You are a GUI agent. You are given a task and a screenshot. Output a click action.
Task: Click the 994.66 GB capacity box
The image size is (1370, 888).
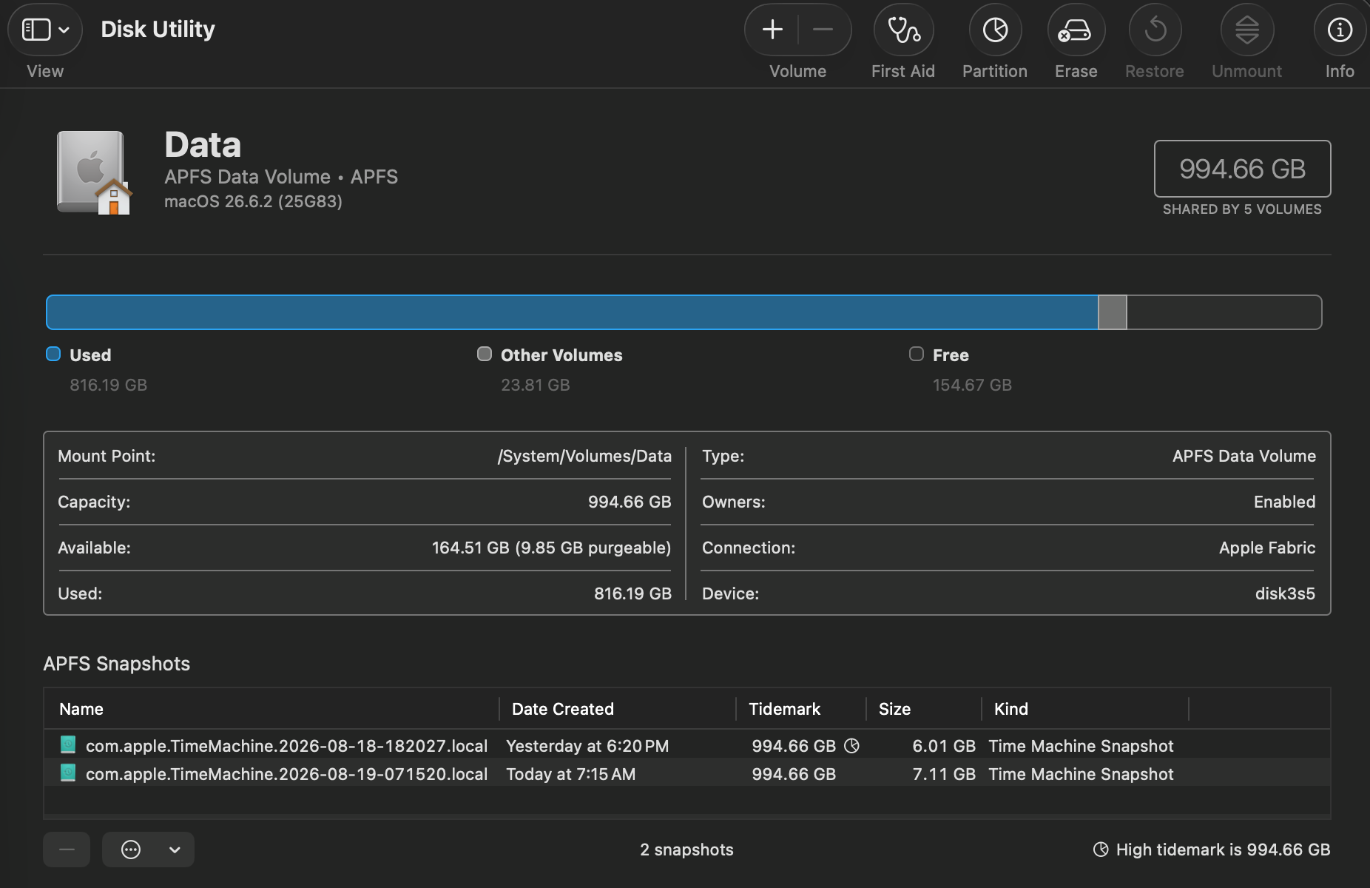[1242, 169]
